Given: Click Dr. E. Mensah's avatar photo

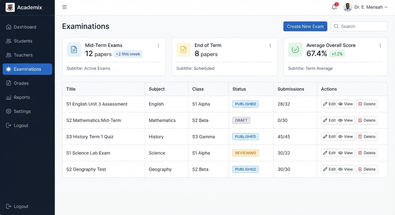Looking at the screenshot, I should tap(348, 7).
